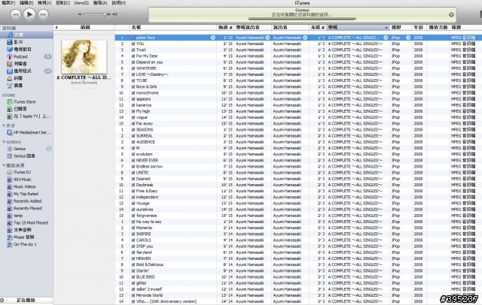The width and height of the screenshot is (482, 305).
Task: Select the Podcast library icon
Action: point(10,56)
